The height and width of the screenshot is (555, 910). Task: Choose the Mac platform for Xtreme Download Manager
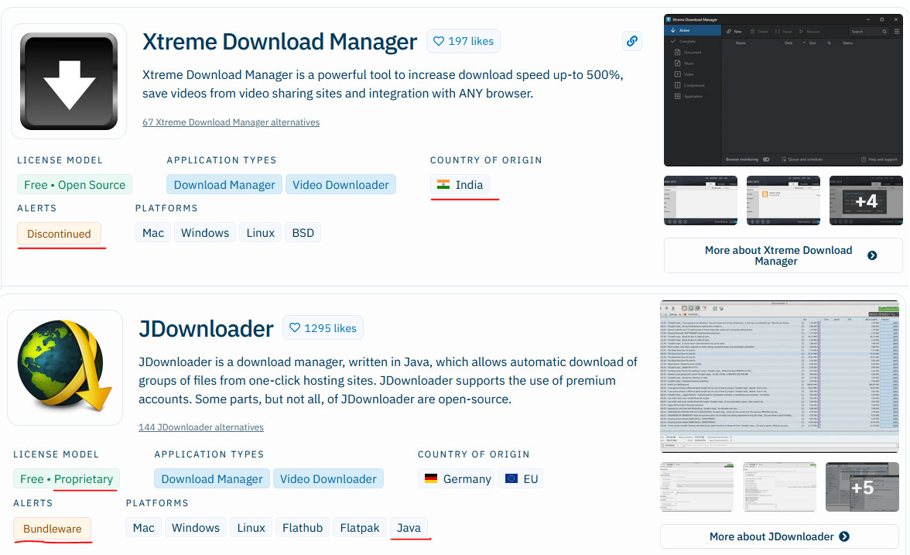coord(153,233)
